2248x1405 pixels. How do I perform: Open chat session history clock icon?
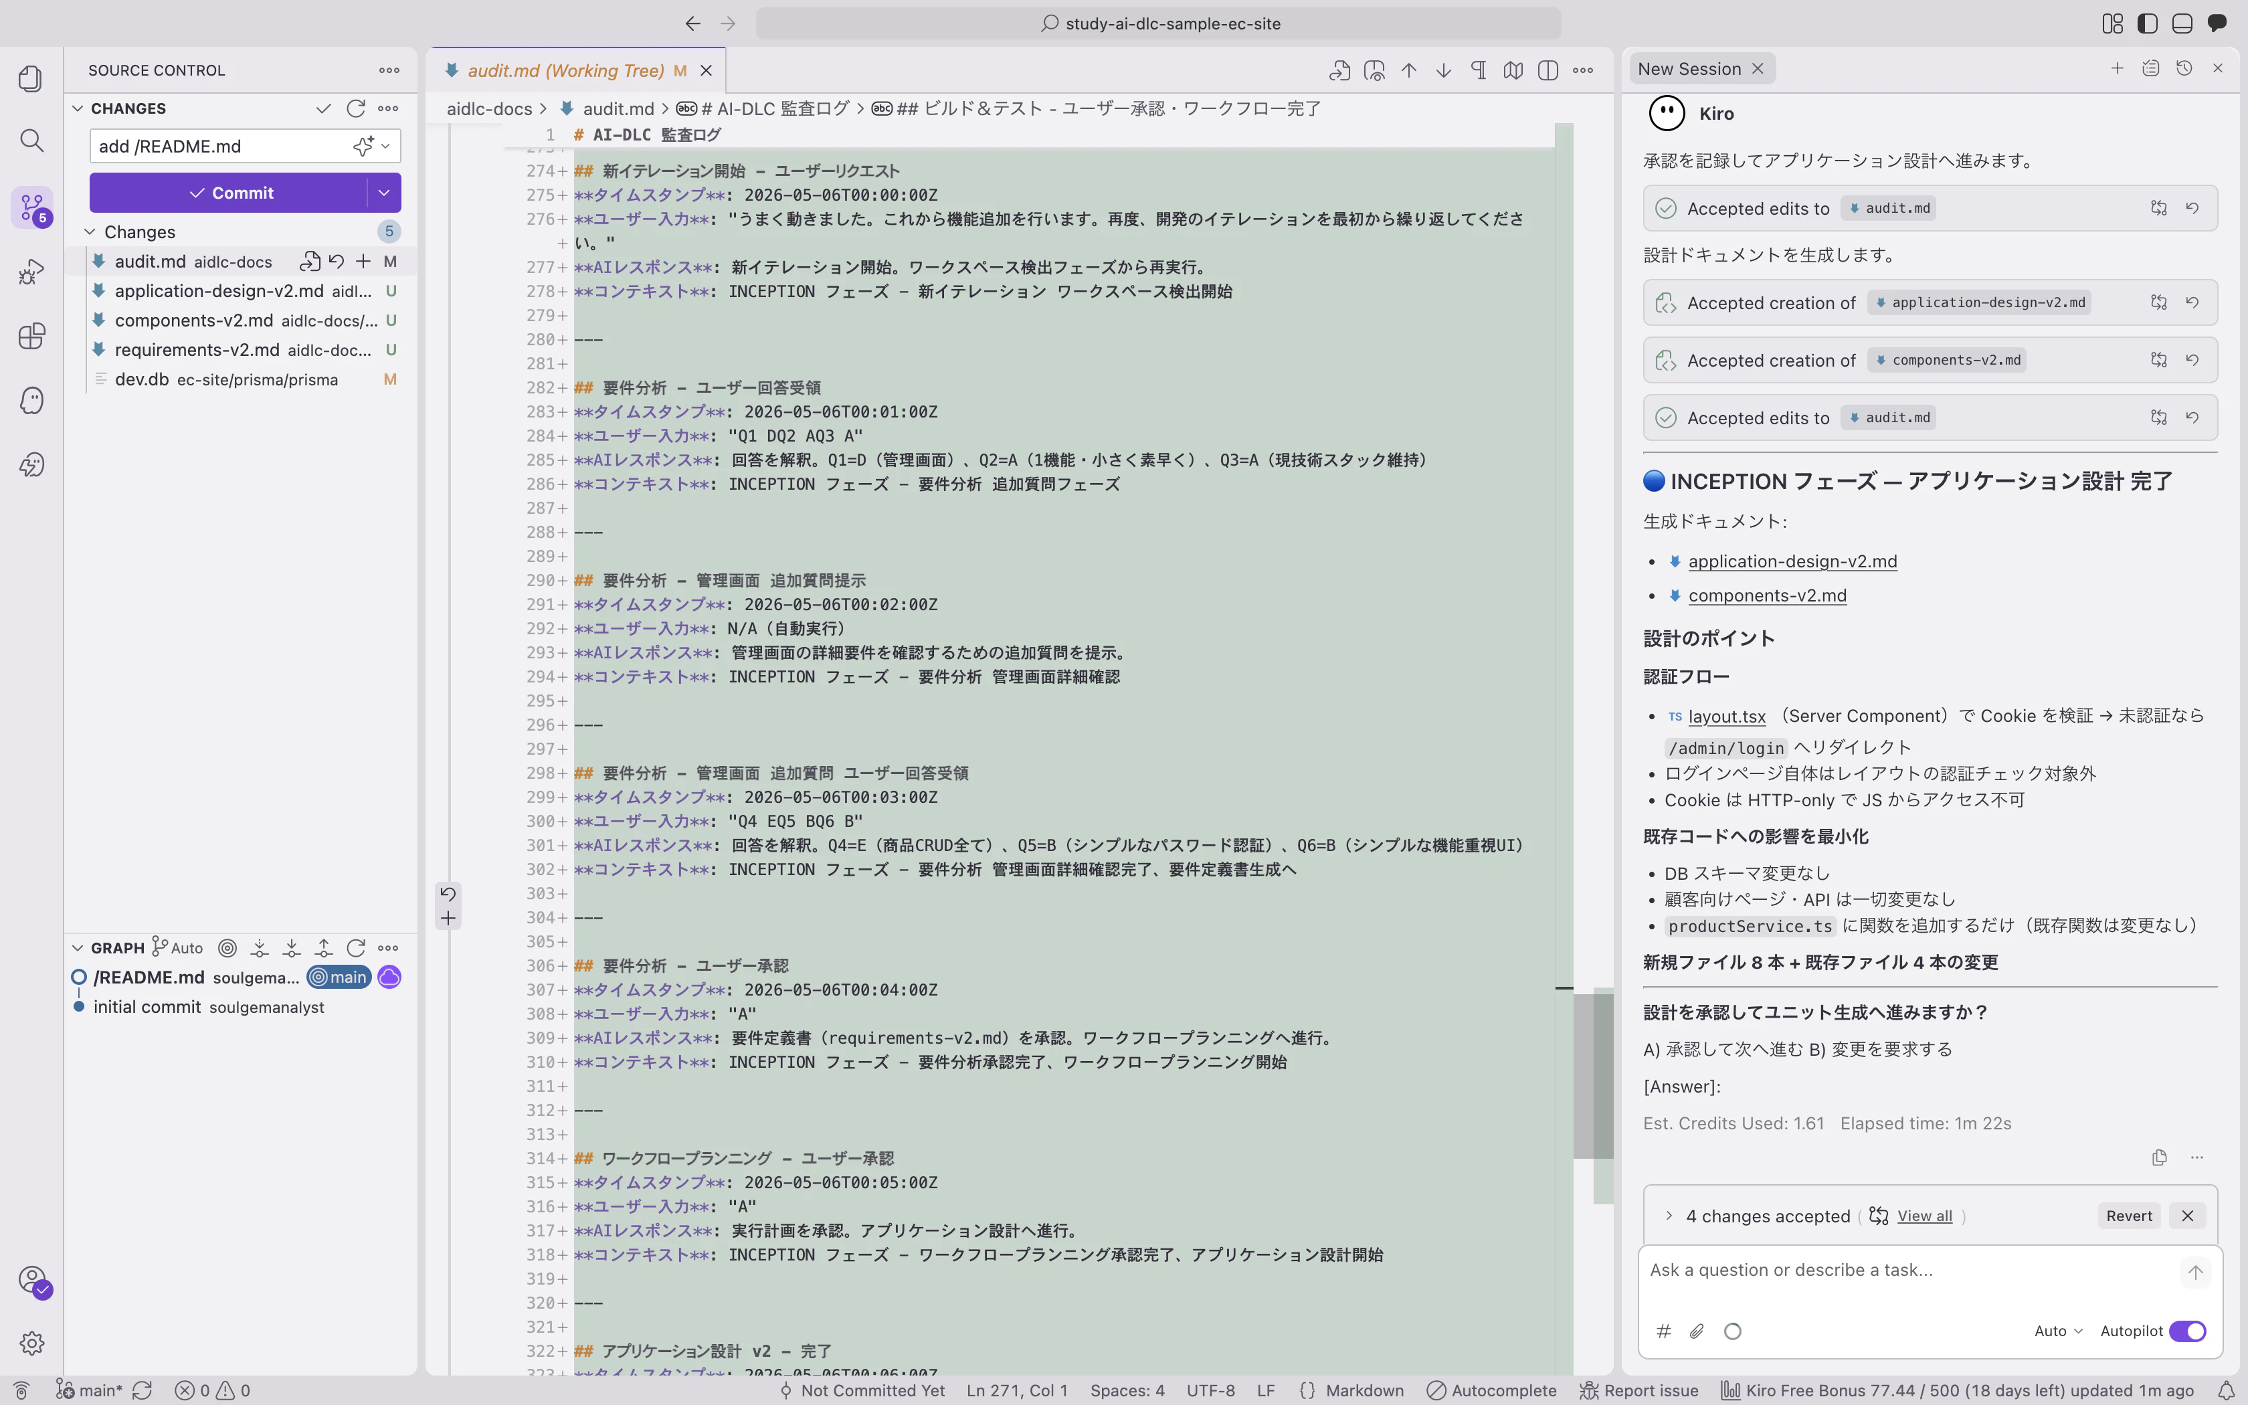point(2184,69)
